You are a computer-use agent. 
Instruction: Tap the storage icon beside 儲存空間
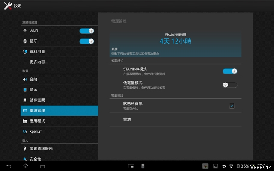pos(25,100)
